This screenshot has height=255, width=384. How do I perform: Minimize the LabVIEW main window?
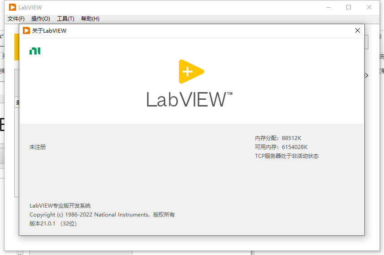click(x=328, y=7)
